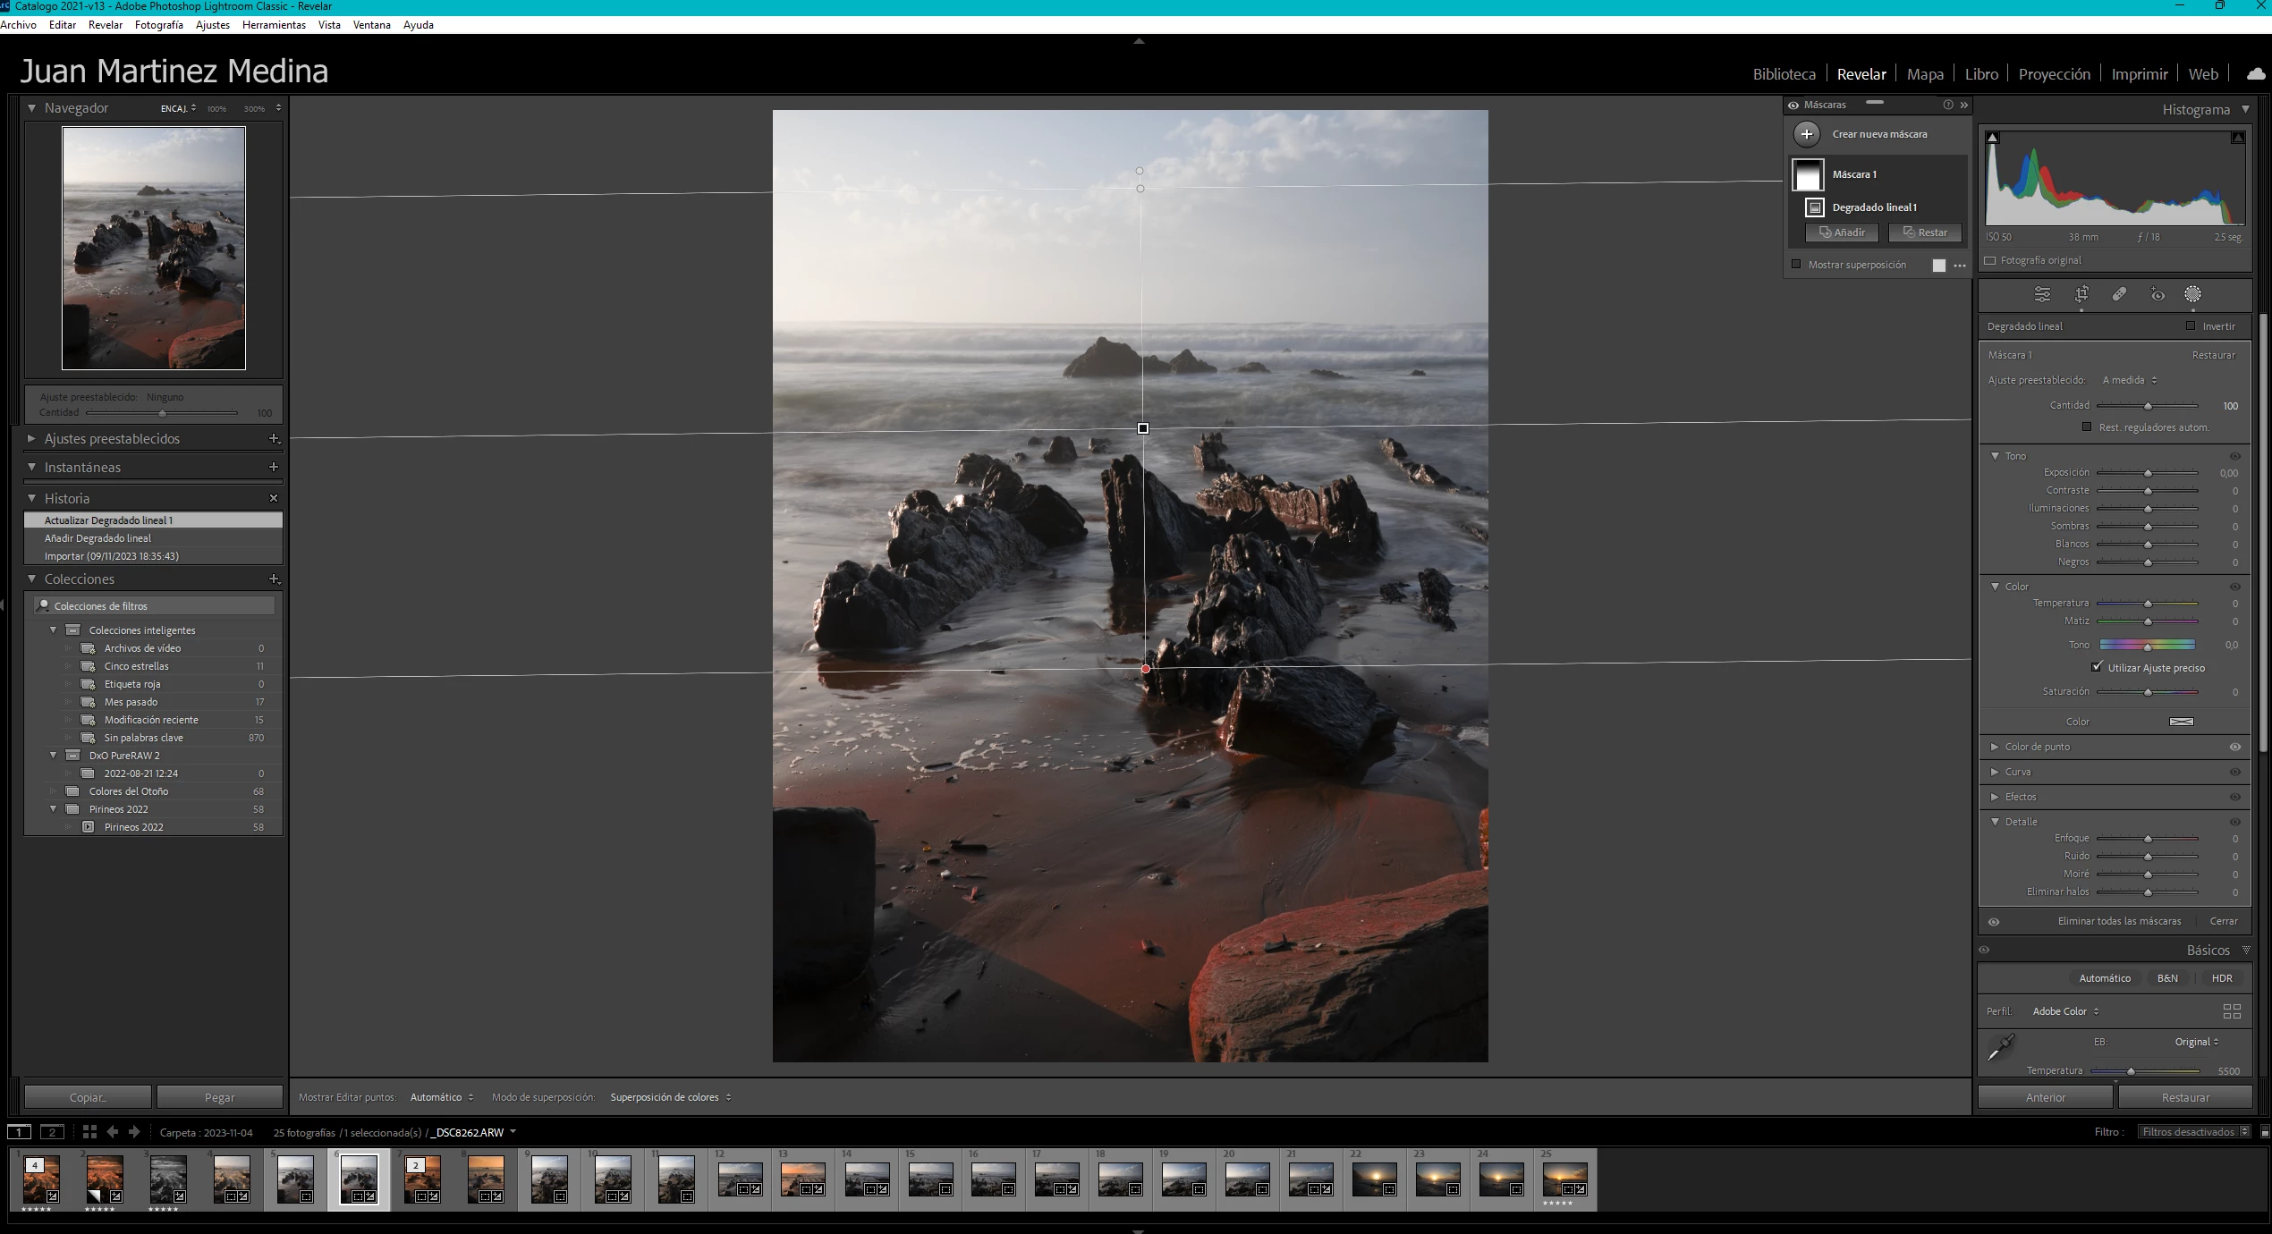This screenshot has width=2272, height=1234.
Task: Uncheck Utilizar Ajuste preciso
Action: 2097,667
